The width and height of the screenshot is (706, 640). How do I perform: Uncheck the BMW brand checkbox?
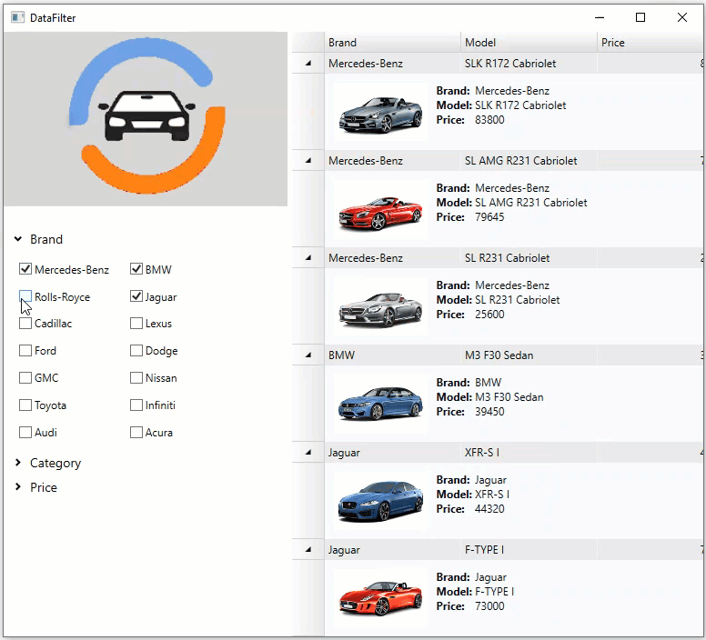[136, 269]
